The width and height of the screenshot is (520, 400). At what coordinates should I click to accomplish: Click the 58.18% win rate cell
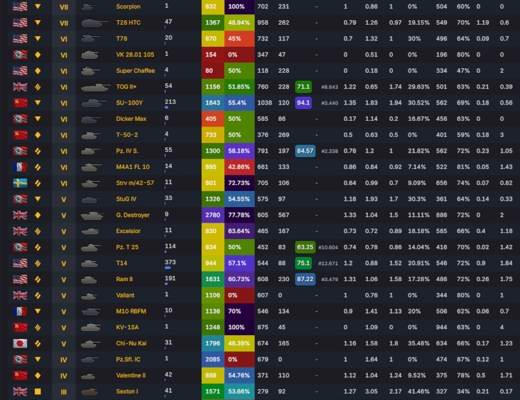[x=239, y=151]
